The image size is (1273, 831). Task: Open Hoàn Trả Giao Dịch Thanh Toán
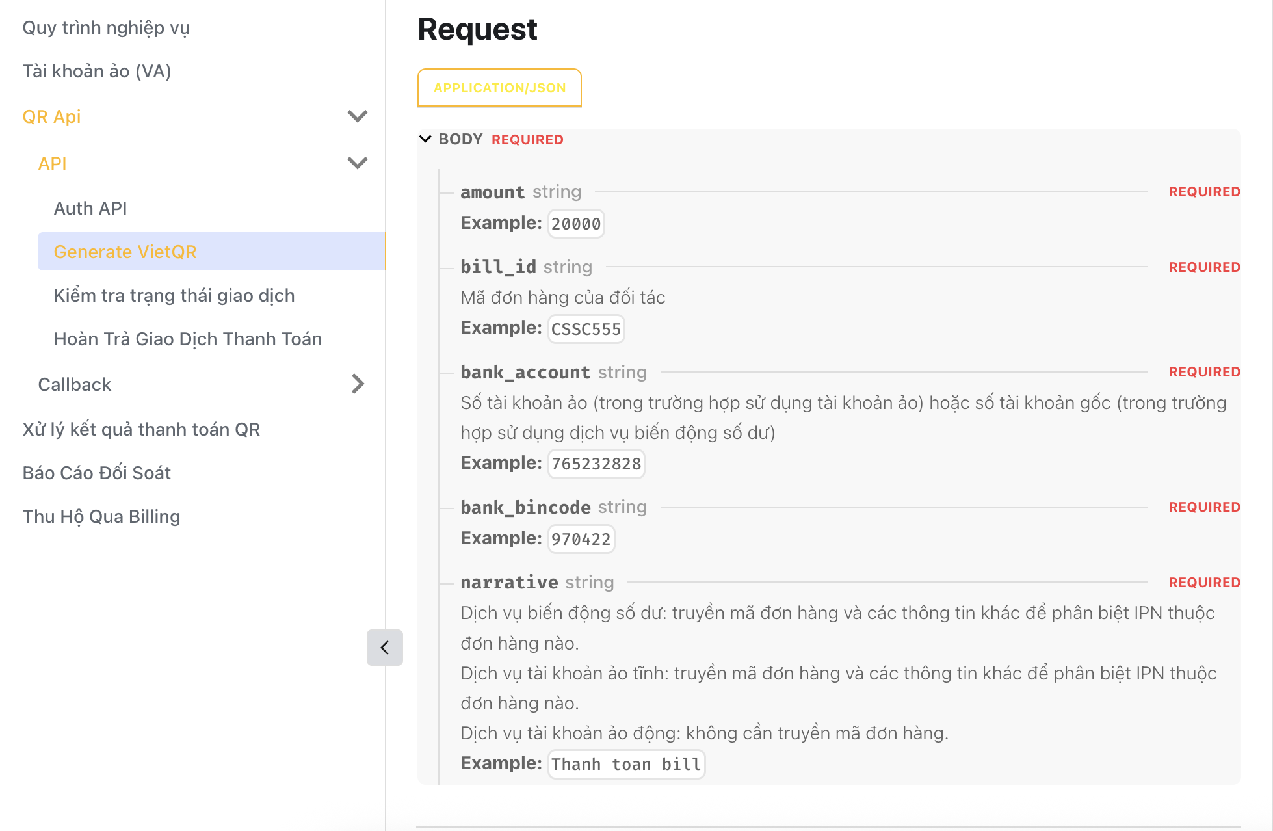(x=187, y=339)
